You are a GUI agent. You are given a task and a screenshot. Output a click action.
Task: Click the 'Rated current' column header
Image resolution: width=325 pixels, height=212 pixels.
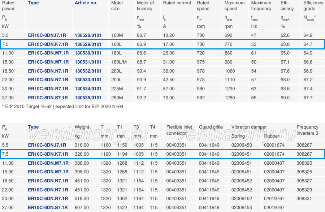pyautogui.click(x=177, y=3)
